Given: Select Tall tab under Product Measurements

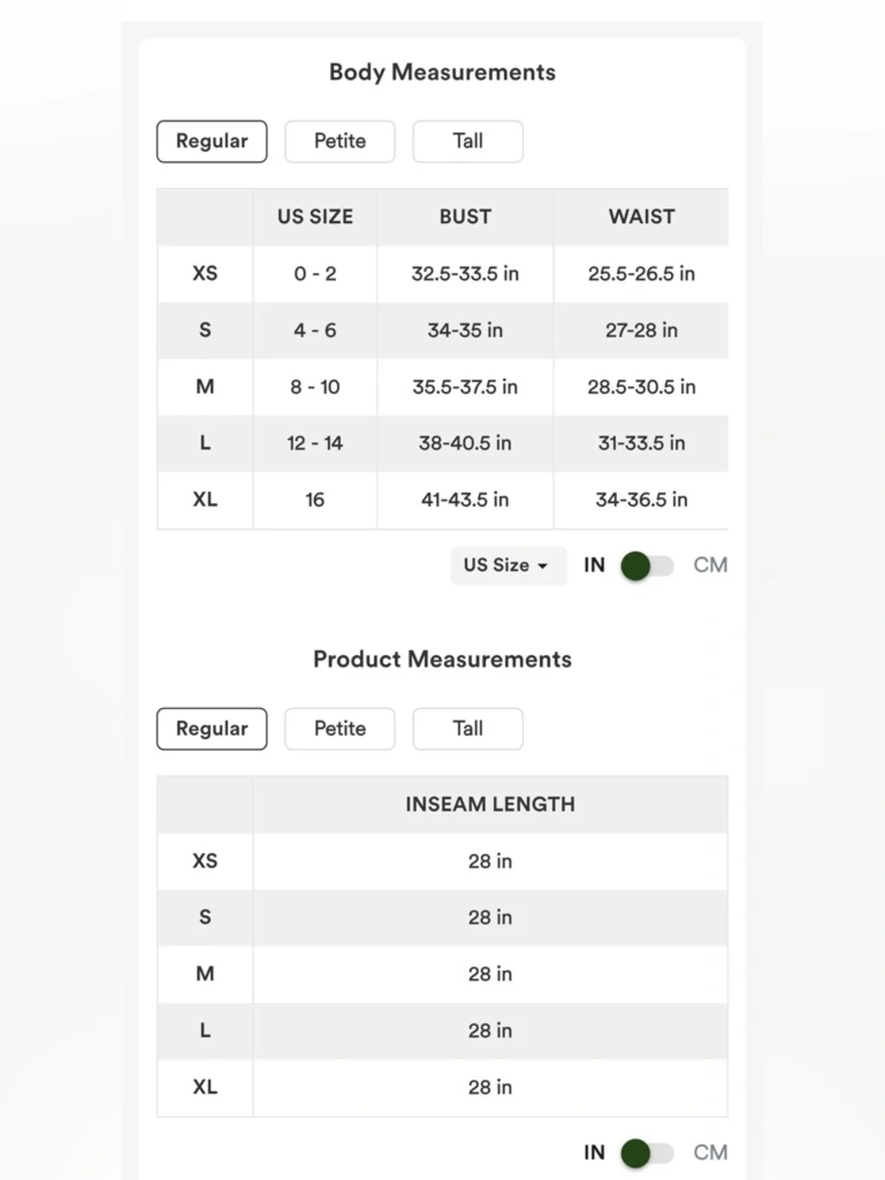Looking at the screenshot, I should tap(467, 729).
